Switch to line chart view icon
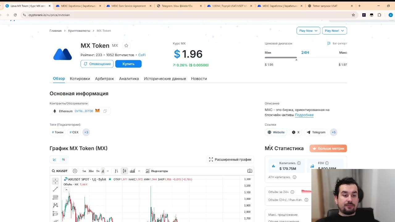This screenshot has height=222, width=395. pos(55,159)
